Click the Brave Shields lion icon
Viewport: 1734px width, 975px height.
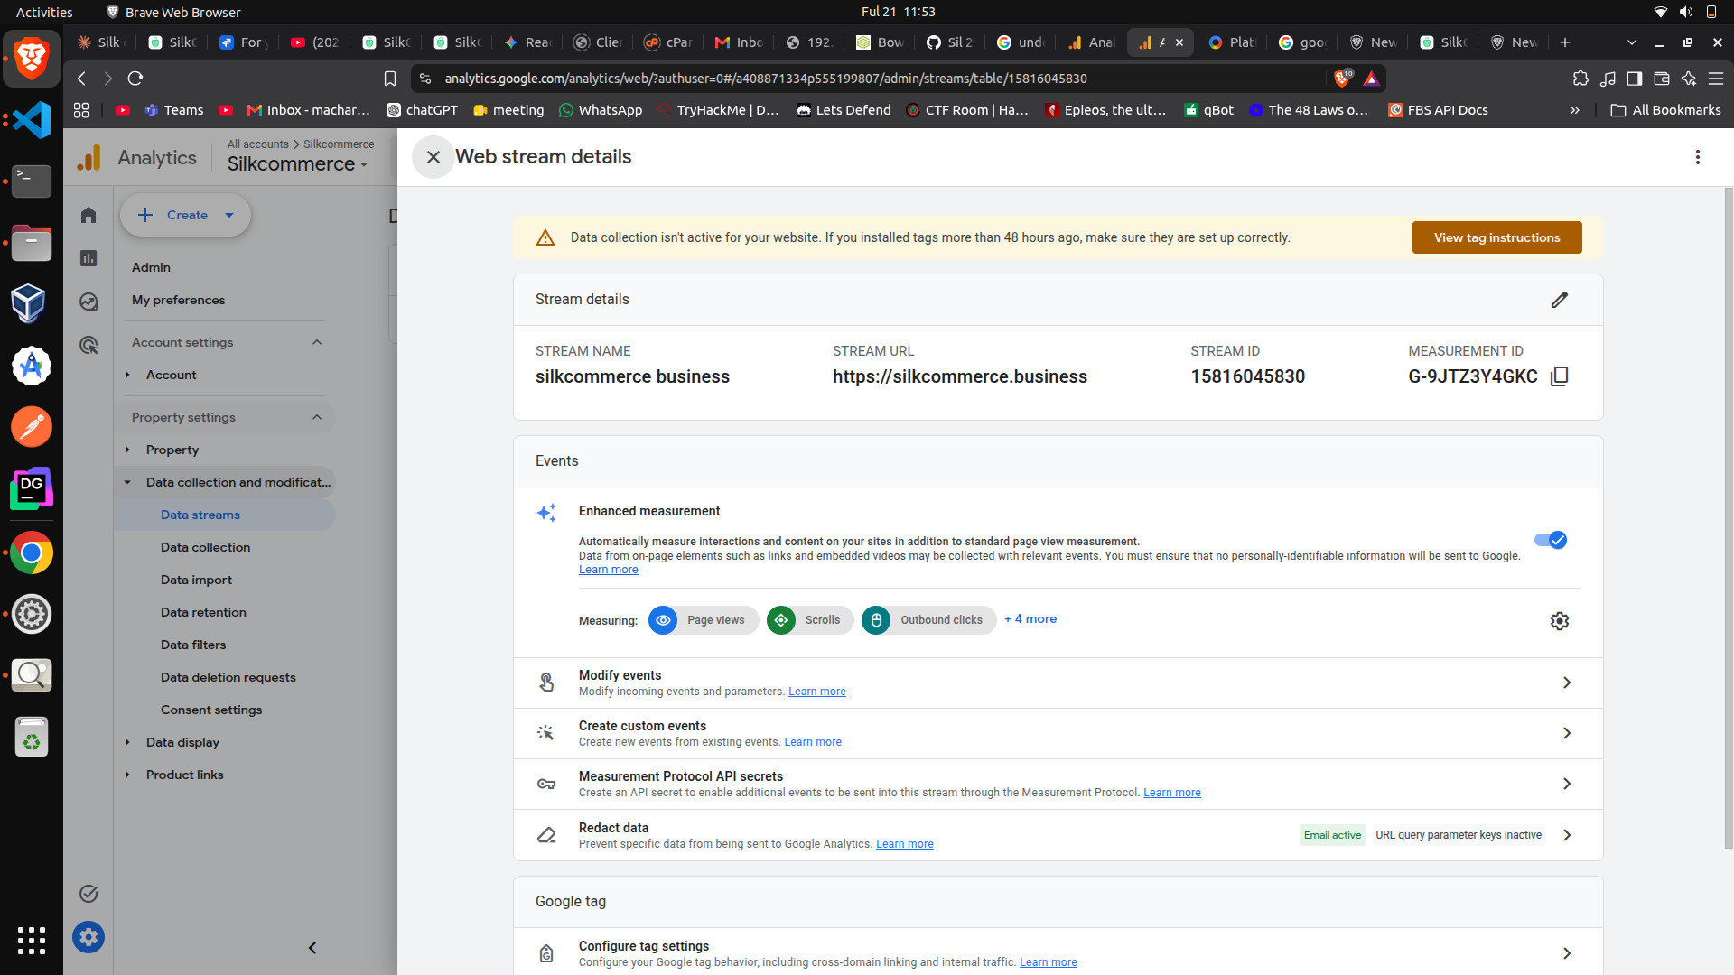[1343, 79]
